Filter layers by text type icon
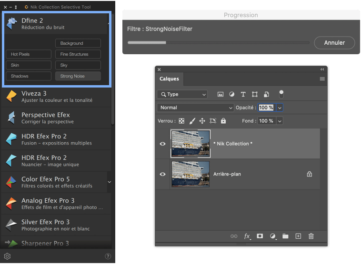The image size is (361, 264). point(243,94)
